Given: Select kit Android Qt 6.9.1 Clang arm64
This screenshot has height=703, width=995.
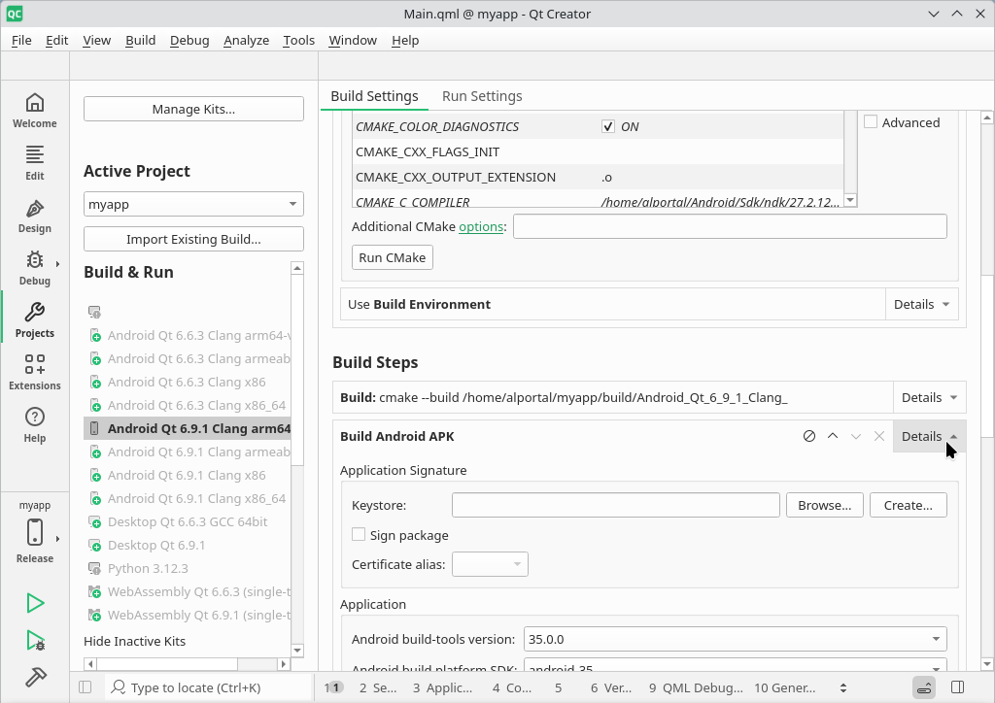Looking at the screenshot, I should 188,428.
